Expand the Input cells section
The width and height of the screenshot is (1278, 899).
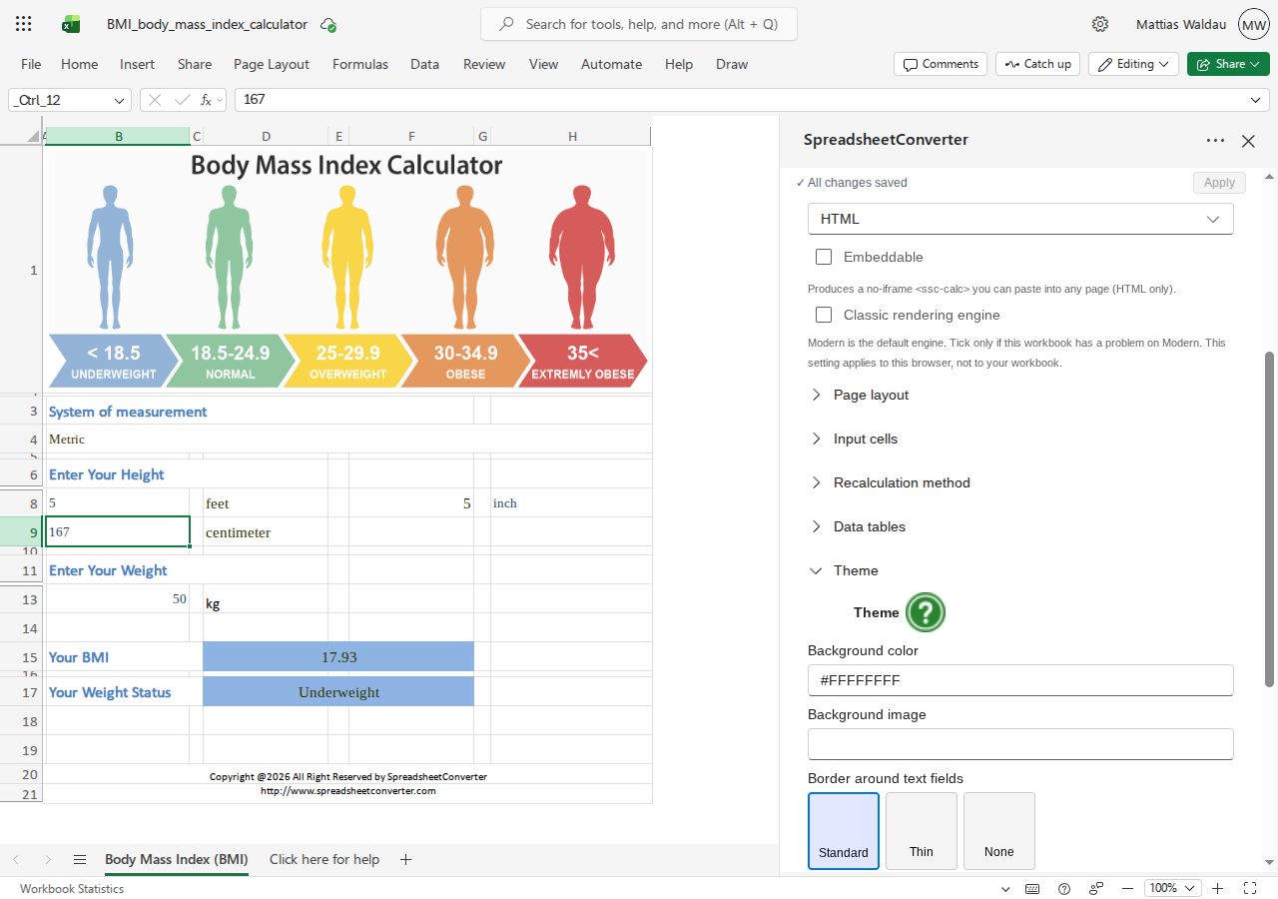coord(1020,439)
